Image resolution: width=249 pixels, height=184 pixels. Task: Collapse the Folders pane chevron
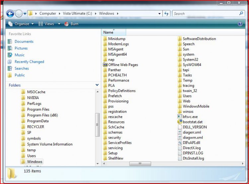97,85
